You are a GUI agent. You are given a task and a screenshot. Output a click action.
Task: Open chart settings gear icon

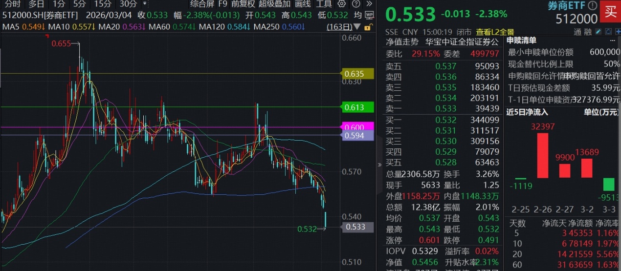[342, 4]
